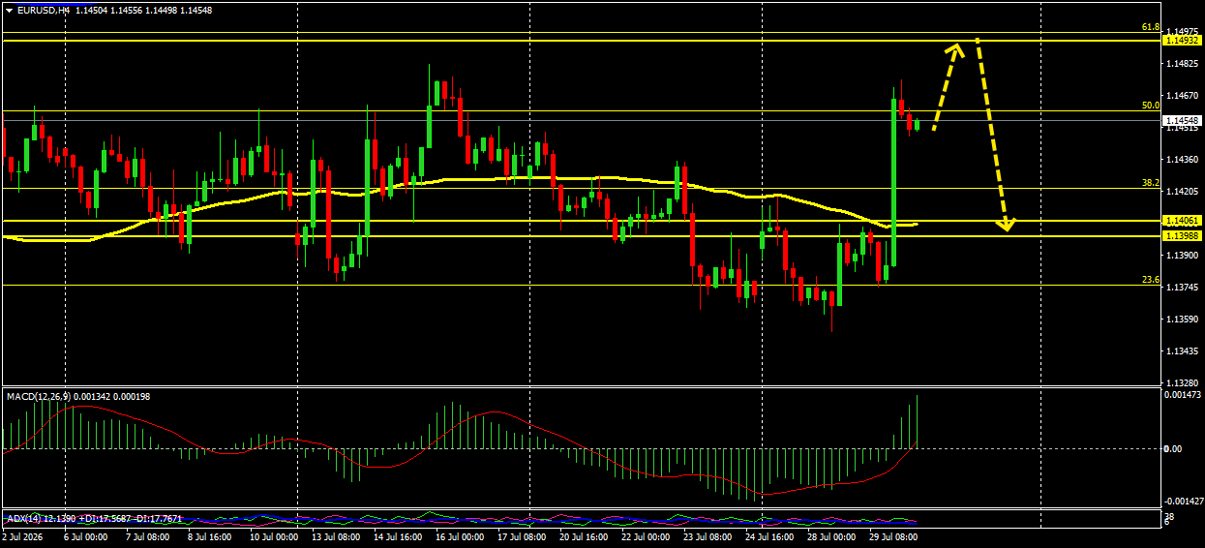Click the 17 Jul 08:00 time label
The width and height of the screenshot is (1205, 548).
click(x=523, y=535)
